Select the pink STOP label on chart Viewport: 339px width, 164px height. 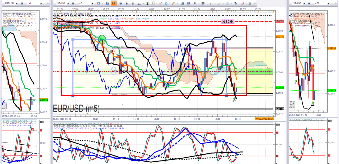pos(228,21)
